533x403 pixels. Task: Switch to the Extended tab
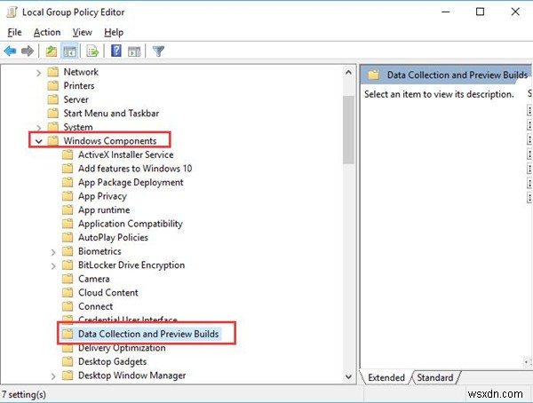click(x=386, y=377)
